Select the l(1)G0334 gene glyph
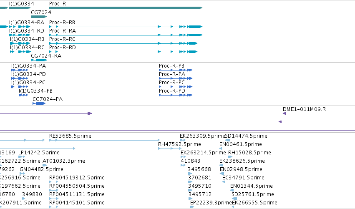Screen dimensions: 355x209 click(20, 8)
